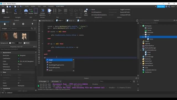Click the Add Watch debugger icon
177x100 pixels.
click(86, 11)
